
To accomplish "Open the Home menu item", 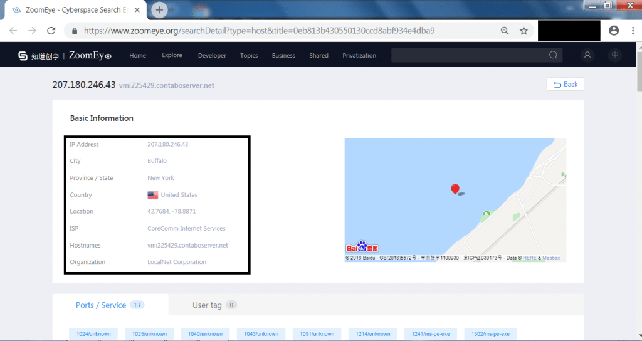I will point(137,56).
